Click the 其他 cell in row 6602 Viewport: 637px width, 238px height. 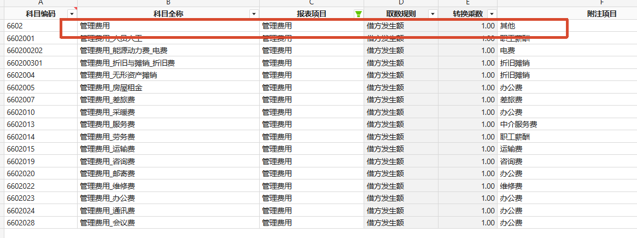567,26
